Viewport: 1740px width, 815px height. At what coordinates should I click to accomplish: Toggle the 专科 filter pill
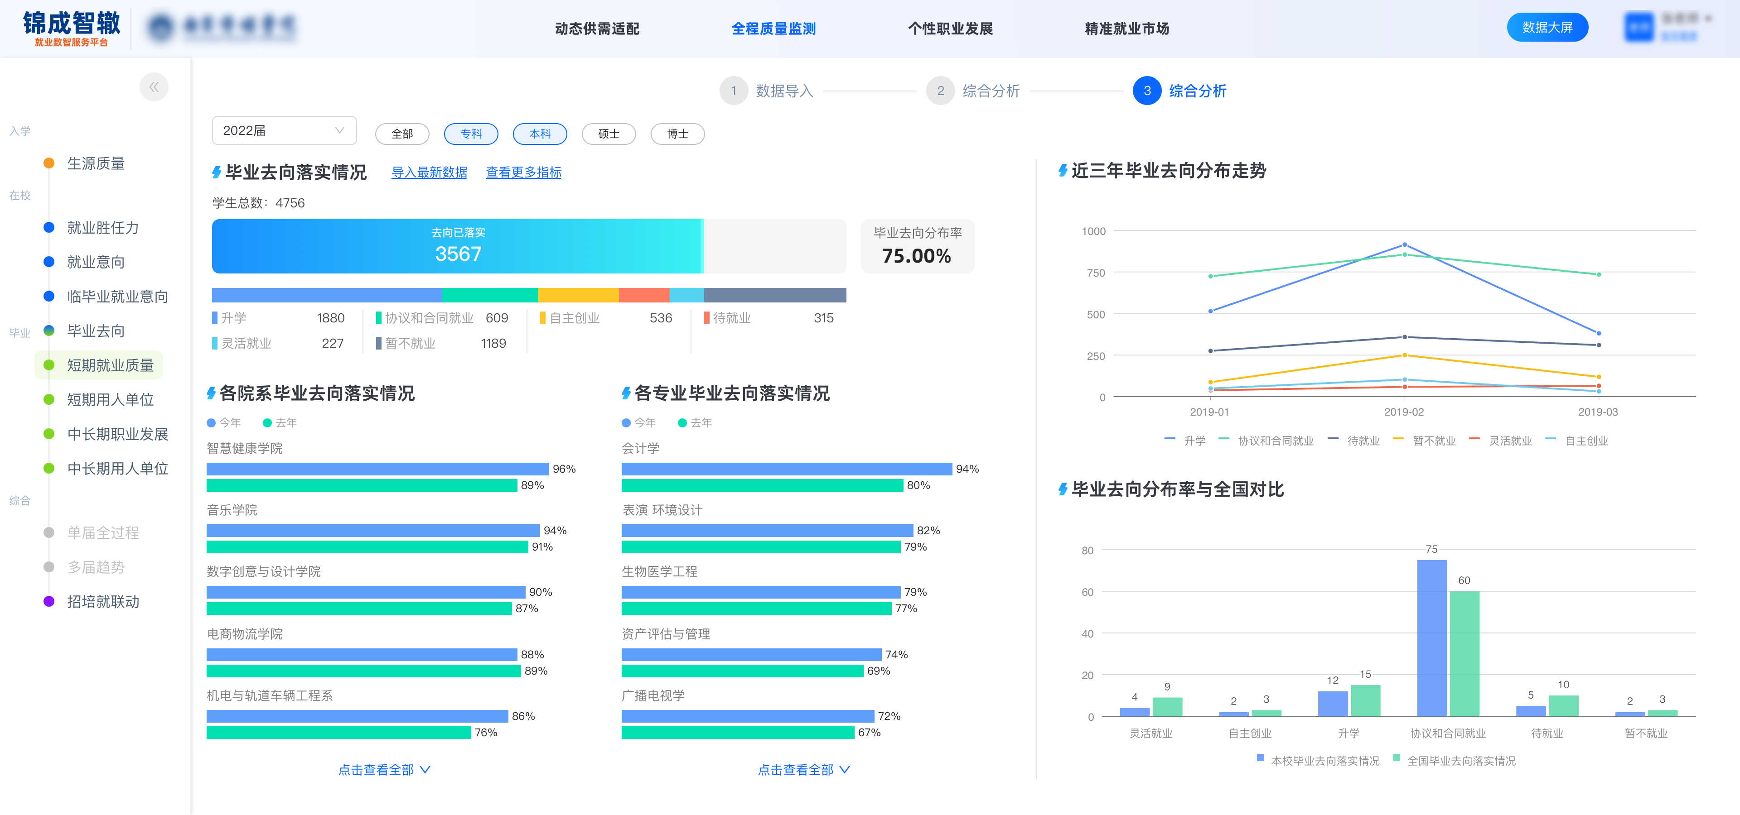point(471,134)
